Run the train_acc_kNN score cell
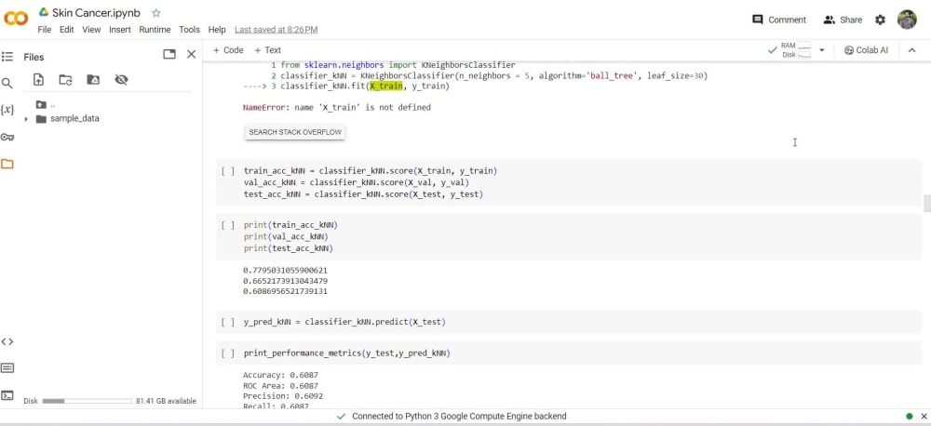The width and height of the screenshot is (931, 426). pos(228,171)
